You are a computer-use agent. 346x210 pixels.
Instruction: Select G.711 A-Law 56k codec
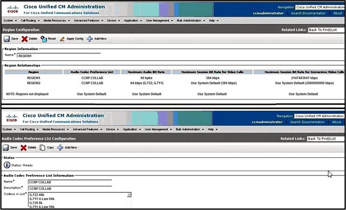[42, 207]
